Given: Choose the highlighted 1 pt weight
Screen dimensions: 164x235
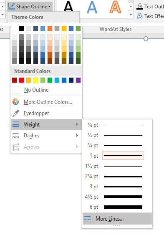Looking at the screenshot, I should [x=117, y=156].
